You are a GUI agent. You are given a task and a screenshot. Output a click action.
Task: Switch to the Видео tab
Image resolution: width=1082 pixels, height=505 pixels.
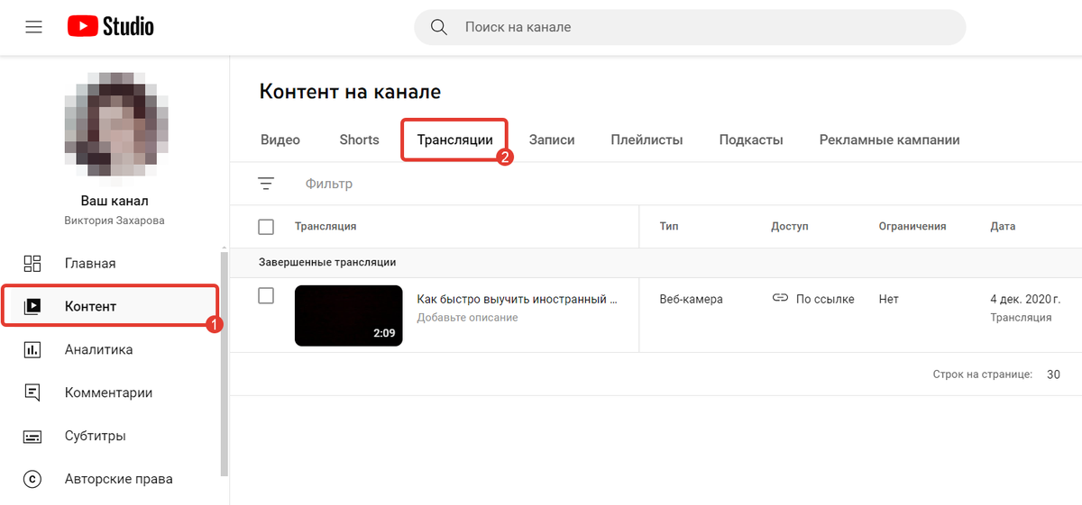280,140
